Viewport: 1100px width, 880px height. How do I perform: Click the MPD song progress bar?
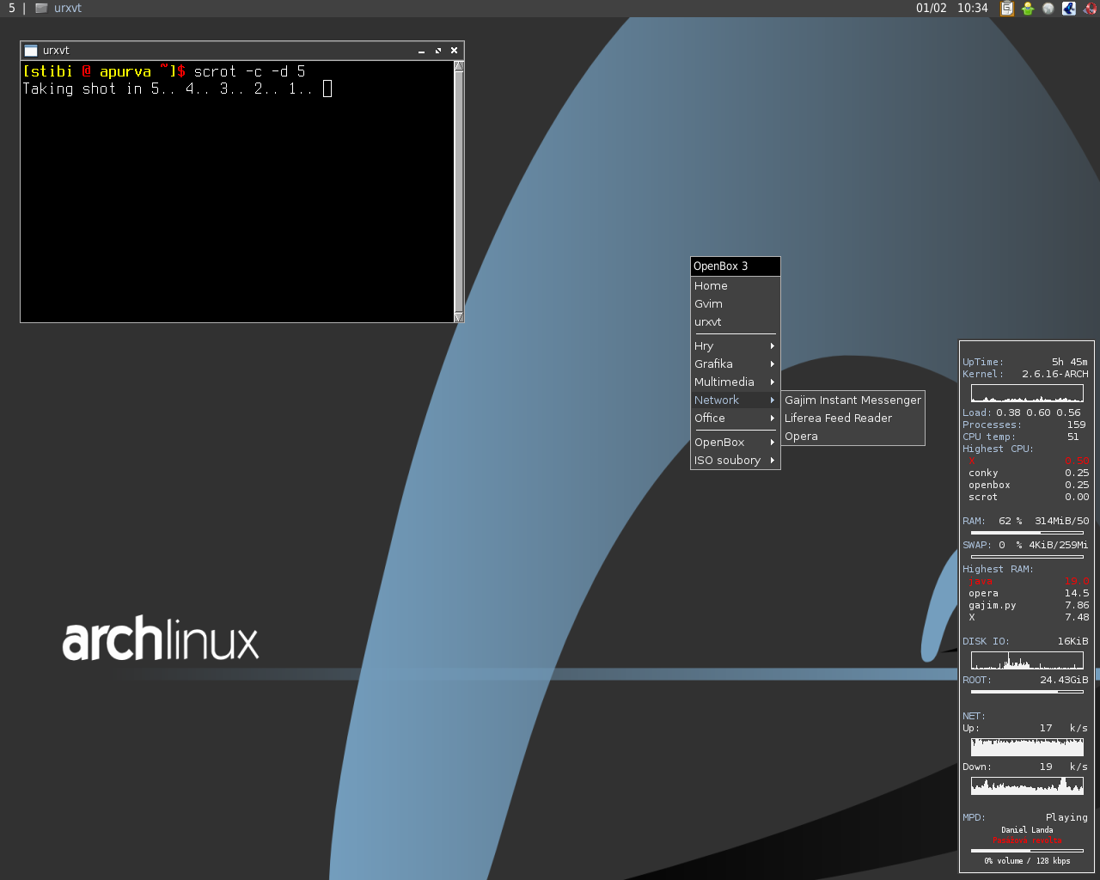click(x=1027, y=851)
